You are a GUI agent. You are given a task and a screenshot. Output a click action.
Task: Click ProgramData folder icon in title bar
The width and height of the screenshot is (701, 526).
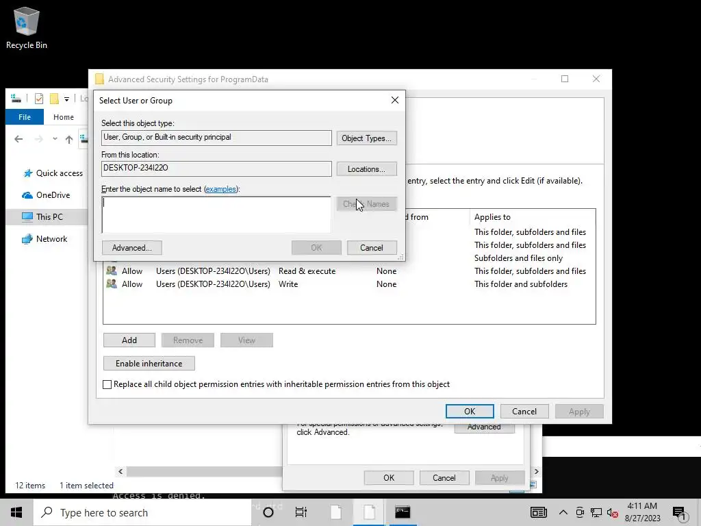click(99, 79)
